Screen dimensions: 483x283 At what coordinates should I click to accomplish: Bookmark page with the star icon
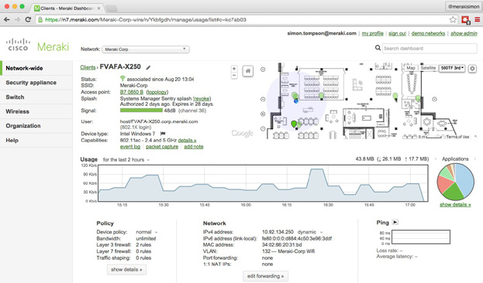[x=453, y=19]
